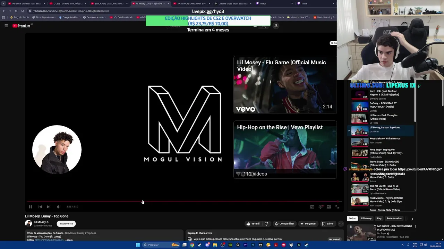The width and height of the screenshot is (444, 249).
Task: Seek on the red video progress bar
Action: coord(185,201)
